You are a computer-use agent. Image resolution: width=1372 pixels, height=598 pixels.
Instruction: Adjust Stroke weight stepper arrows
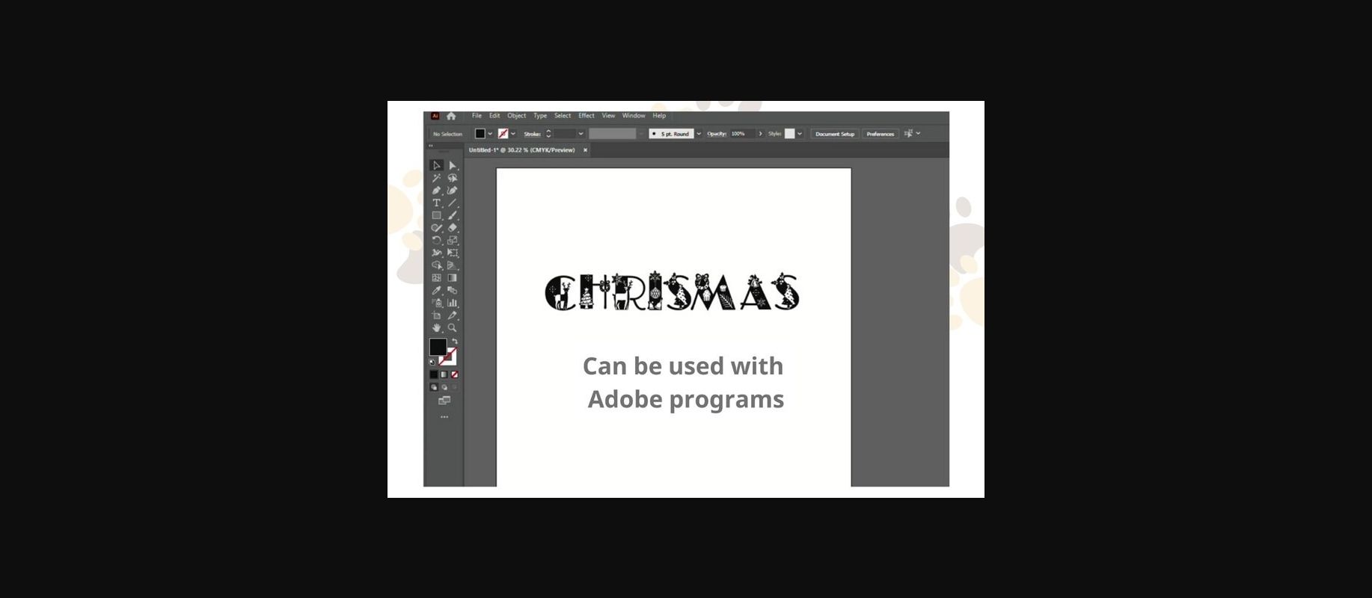pos(548,134)
